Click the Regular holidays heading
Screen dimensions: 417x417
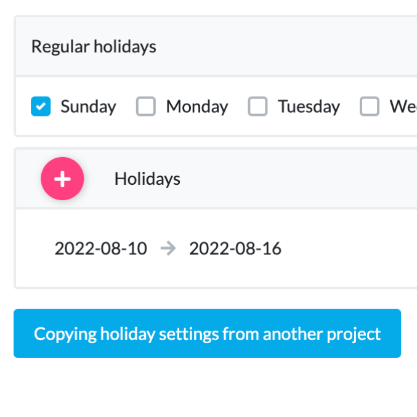pos(94,47)
